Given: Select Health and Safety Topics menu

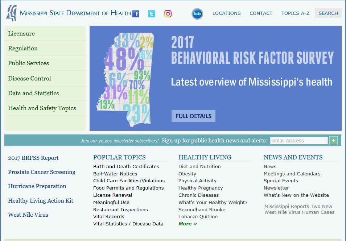Looking at the screenshot, I should 45,108.
